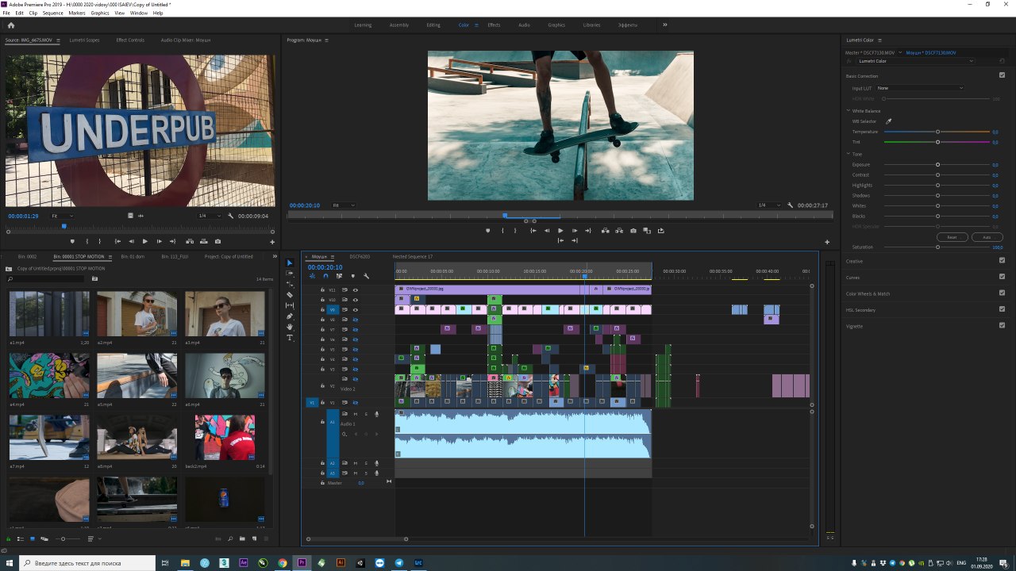Image resolution: width=1016 pixels, height=571 pixels.
Task: Switch to the Editing workspace tab
Action: point(433,25)
